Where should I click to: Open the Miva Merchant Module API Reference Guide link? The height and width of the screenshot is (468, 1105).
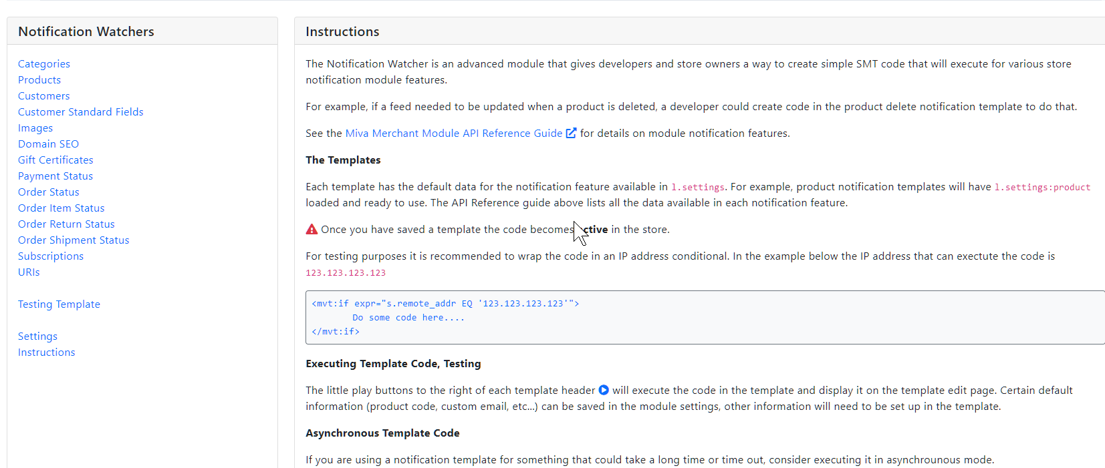(453, 134)
